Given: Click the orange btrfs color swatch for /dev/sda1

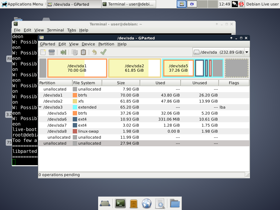Looking at the screenshot, I should (75, 95).
